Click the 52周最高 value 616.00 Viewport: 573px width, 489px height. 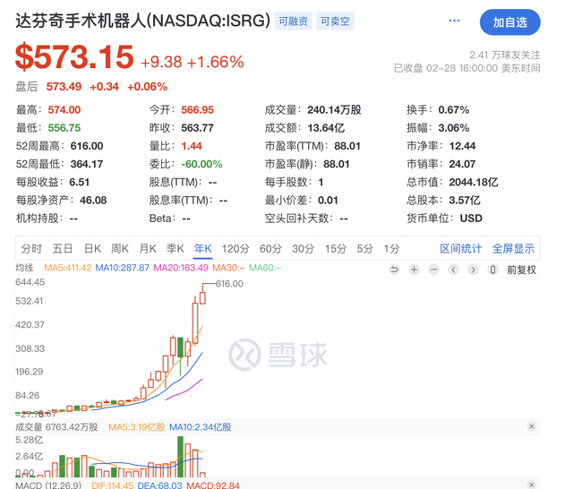click(x=87, y=146)
